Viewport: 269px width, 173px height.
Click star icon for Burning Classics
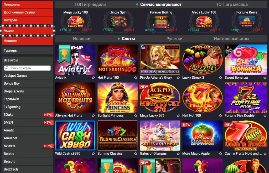(x=136, y=154)
